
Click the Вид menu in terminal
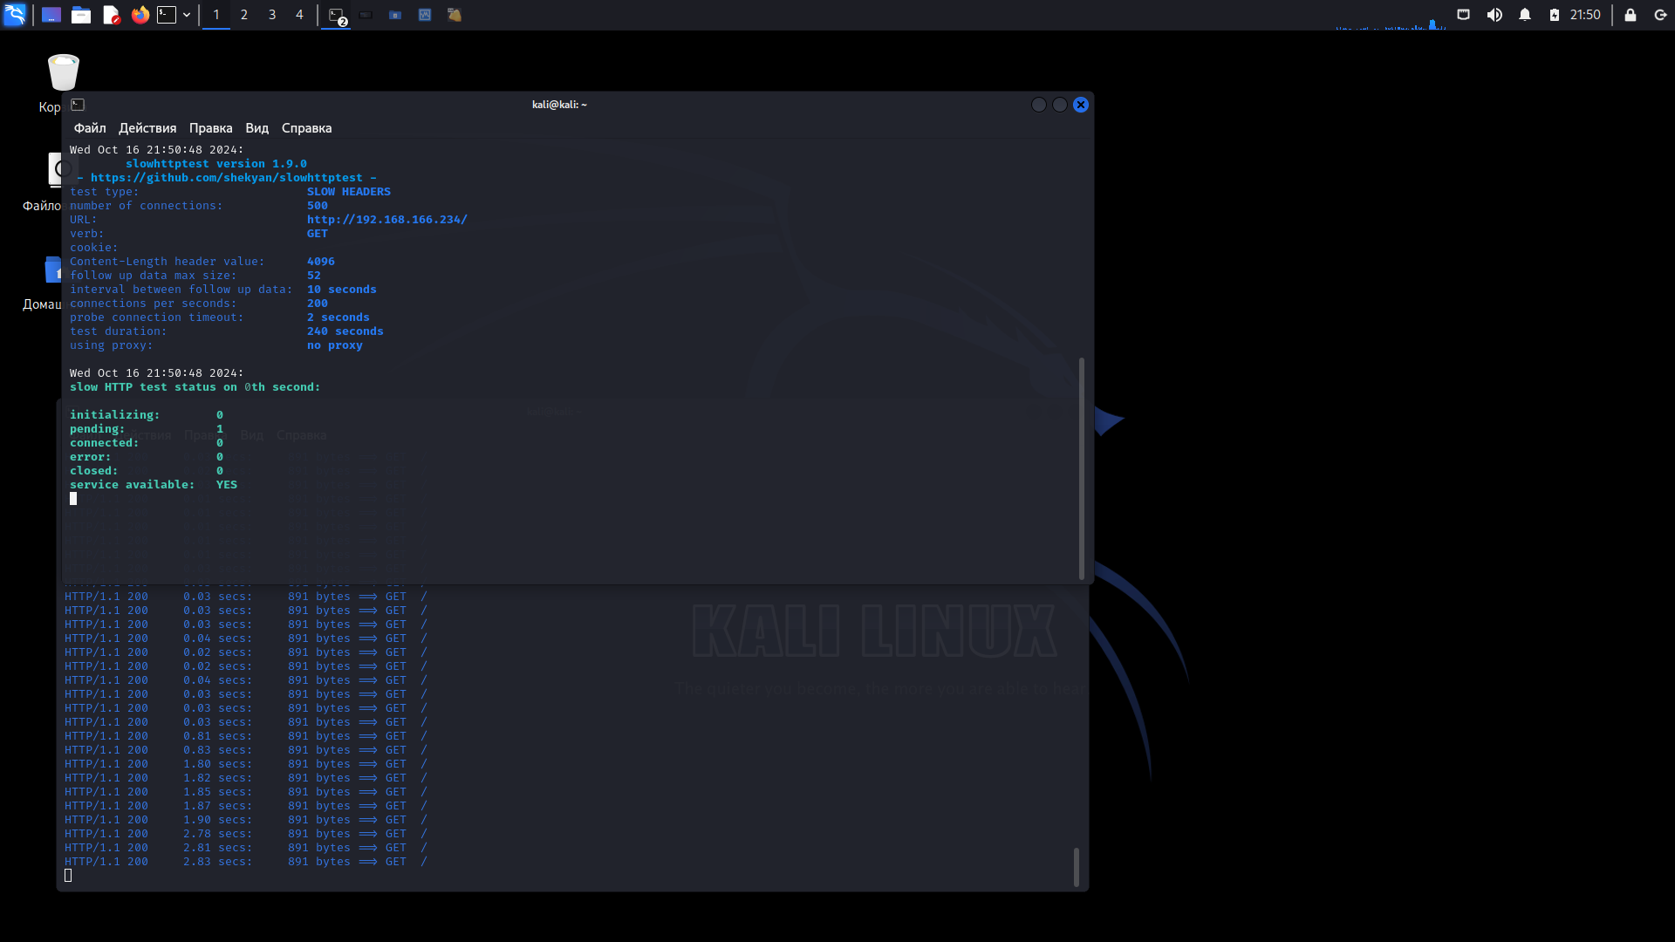click(x=256, y=127)
